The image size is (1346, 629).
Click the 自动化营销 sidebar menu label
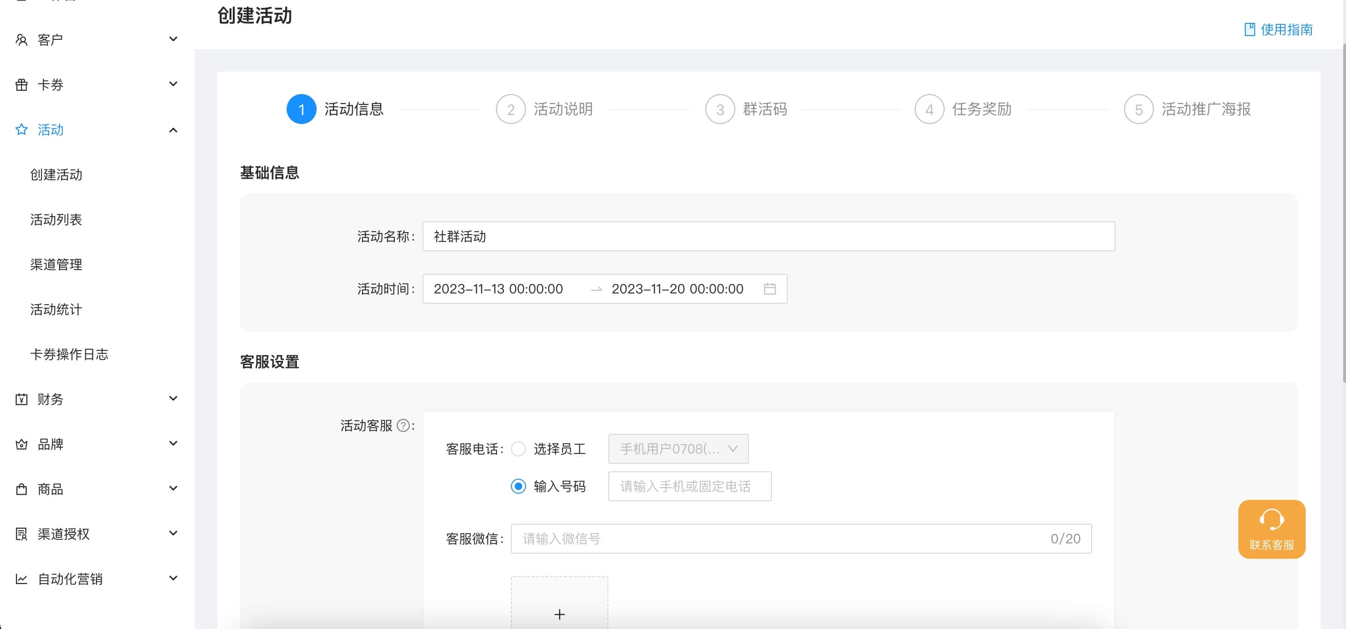[70, 579]
